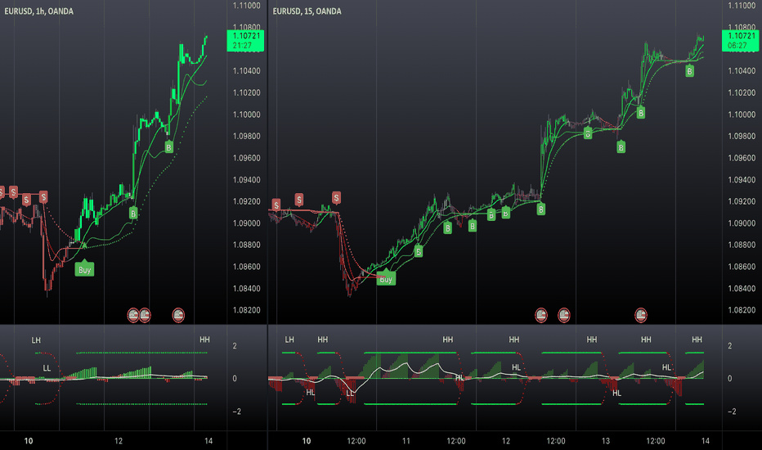The width and height of the screenshot is (762, 450).
Task: Click 12:00 following date 10 on 15-minute axis
Action: (356, 441)
